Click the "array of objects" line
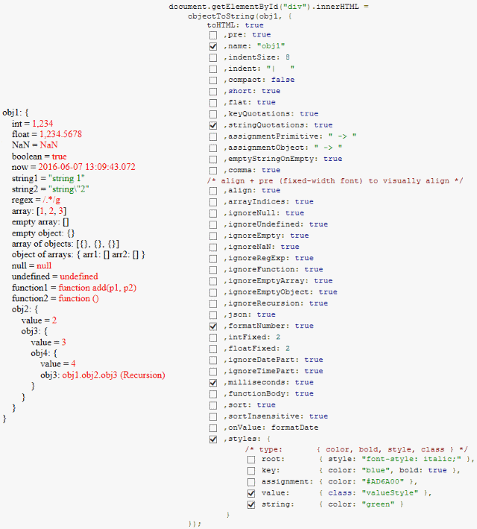The width and height of the screenshot is (477, 529). coord(66,244)
